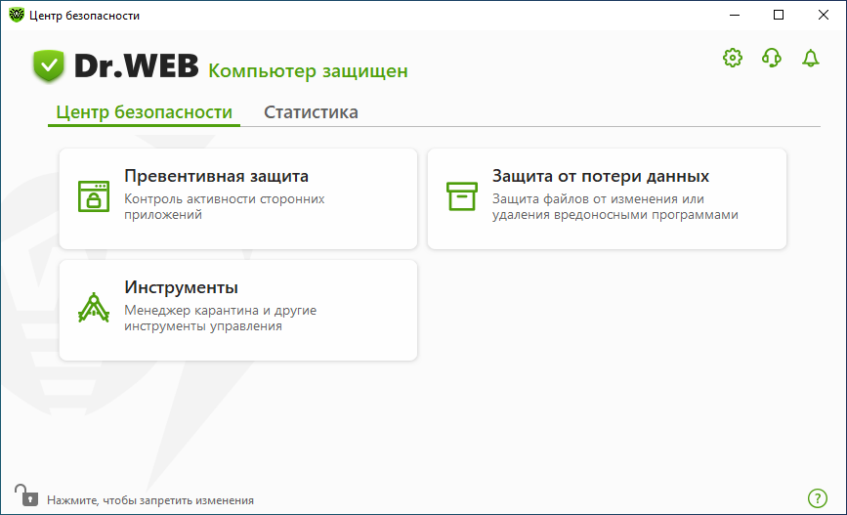Open support via the headset icon
The height and width of the screenshot is (515, 847).
[x=772, y=58]
